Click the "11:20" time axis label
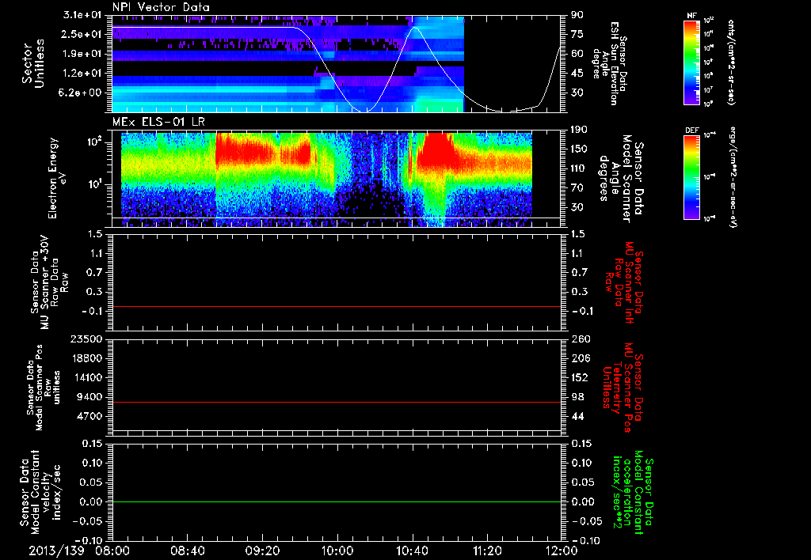Screen dimensions: 811x560 point(487,551)
